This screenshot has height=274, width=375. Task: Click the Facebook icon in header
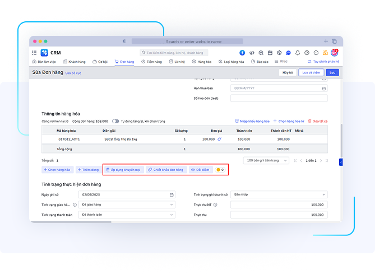(243, 53)
